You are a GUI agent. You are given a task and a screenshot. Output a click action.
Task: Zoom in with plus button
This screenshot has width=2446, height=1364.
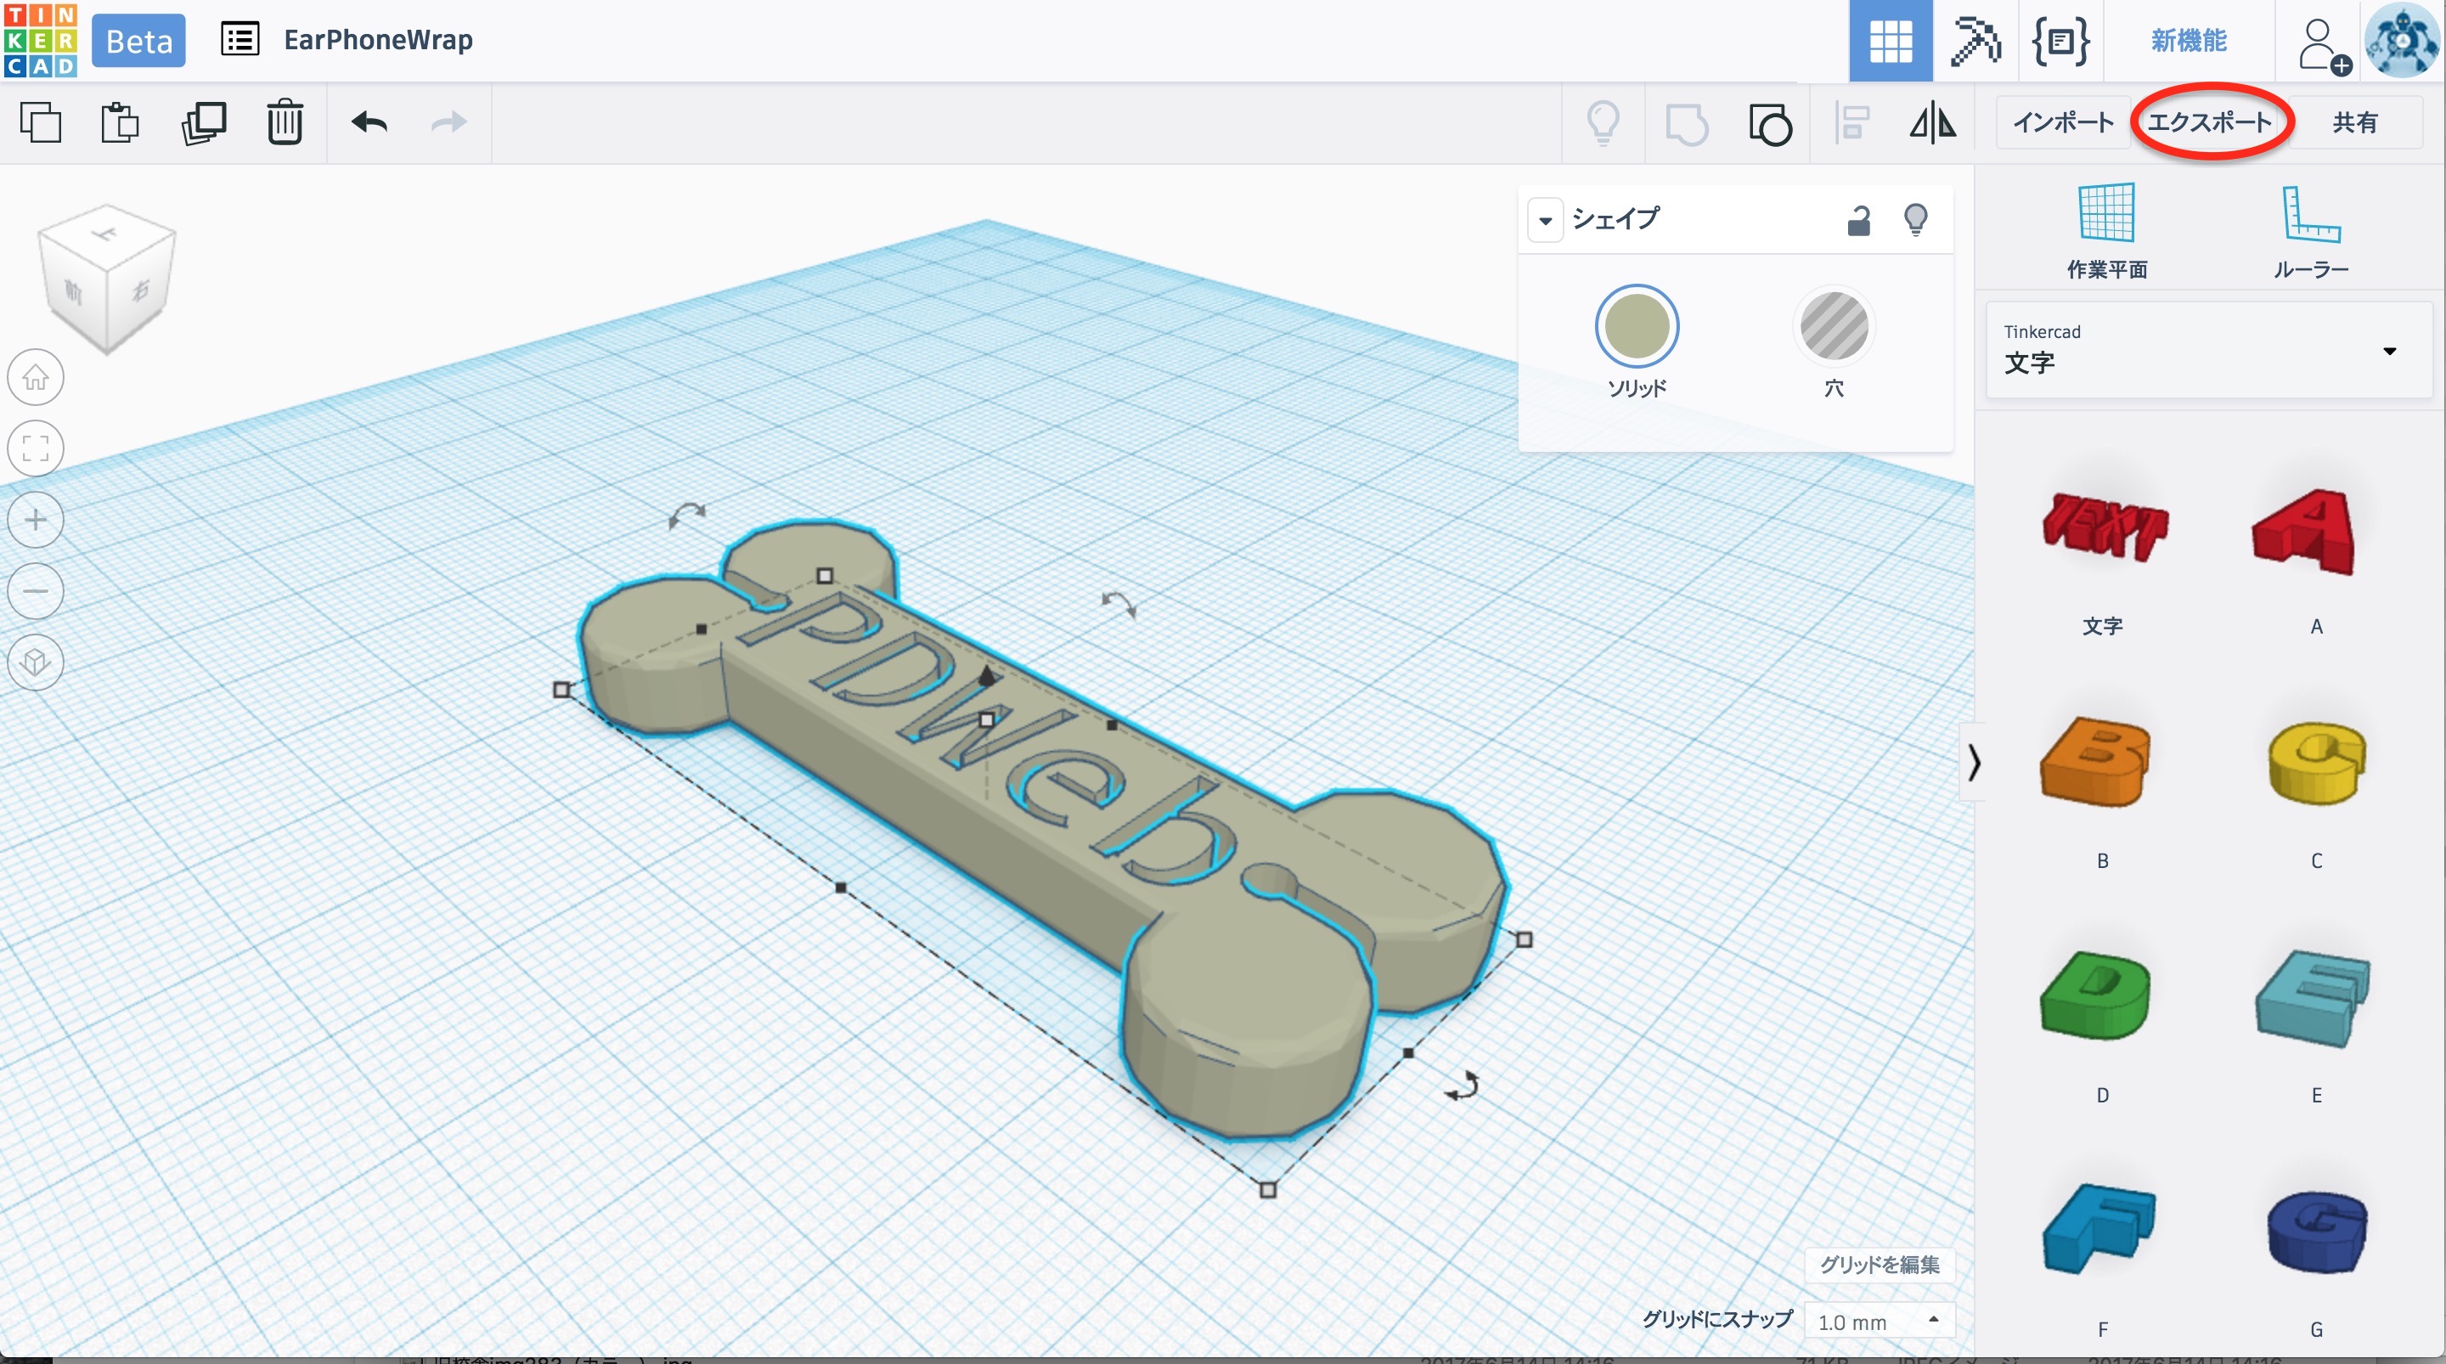pos(36,520)
